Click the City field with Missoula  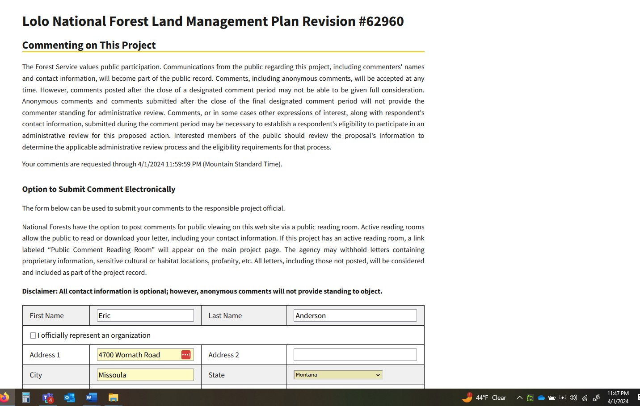coord(145,375)
